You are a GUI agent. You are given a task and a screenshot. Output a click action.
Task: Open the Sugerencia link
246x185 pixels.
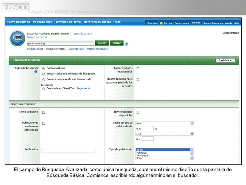tap(83, 88)
